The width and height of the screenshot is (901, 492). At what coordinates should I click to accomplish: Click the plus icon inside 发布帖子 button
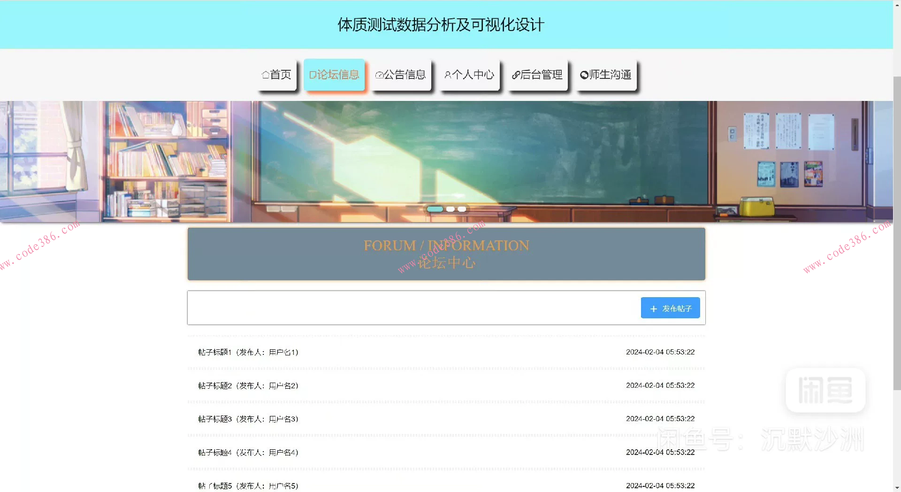[653, 308]
